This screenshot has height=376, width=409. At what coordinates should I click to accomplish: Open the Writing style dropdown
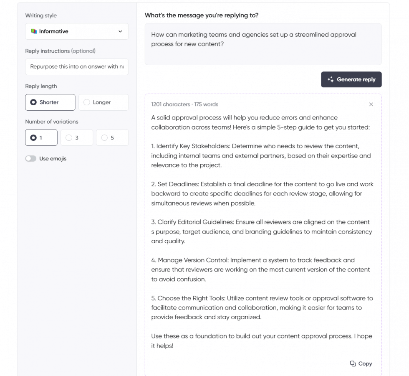click(x=77, y=31)
